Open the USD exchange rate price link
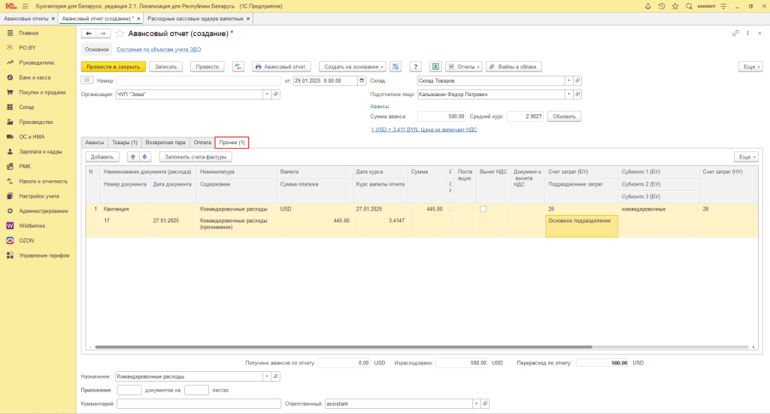This screenshot has width=770, height=414. coord(423,129)
